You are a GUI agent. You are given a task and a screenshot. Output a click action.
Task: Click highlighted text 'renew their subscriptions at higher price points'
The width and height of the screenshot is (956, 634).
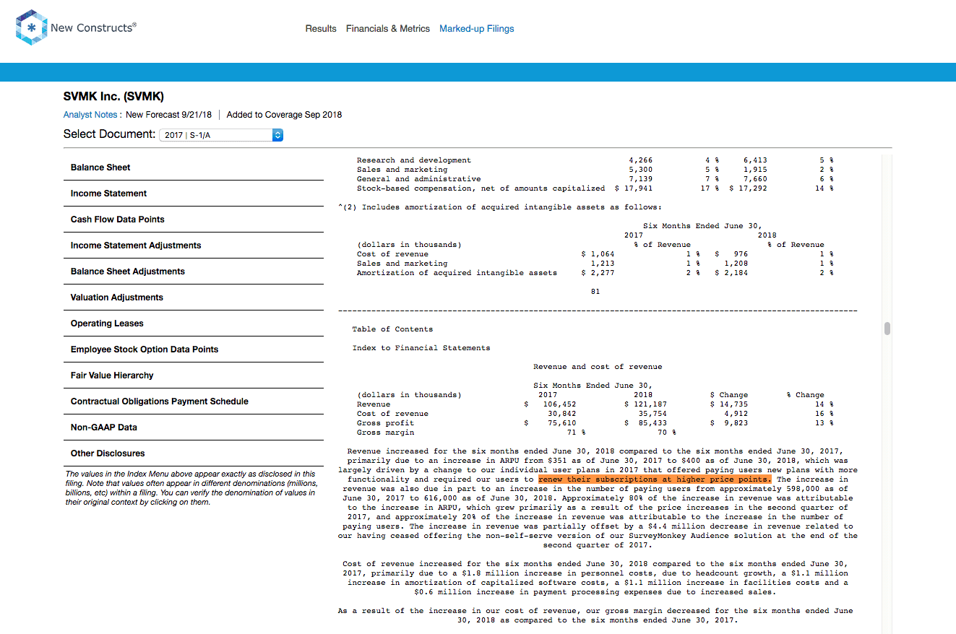655,479
